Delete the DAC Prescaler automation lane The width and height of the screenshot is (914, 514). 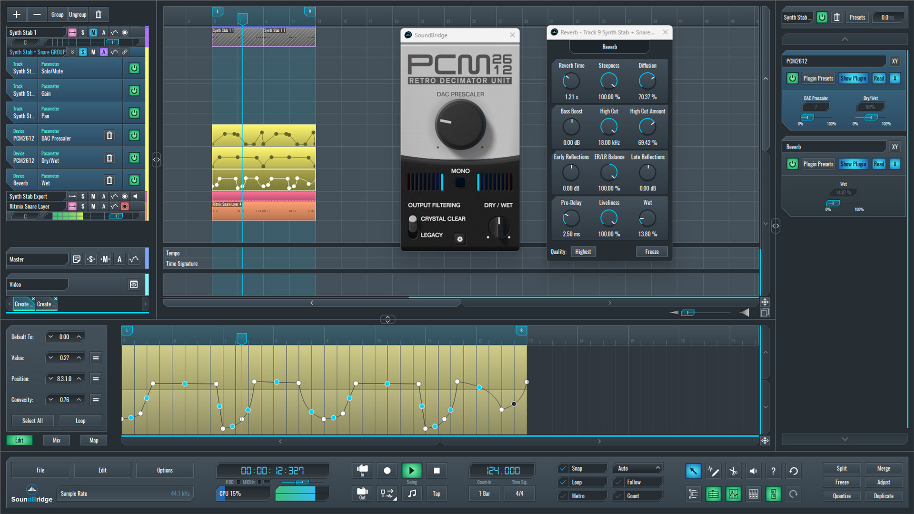click(109, 136)
